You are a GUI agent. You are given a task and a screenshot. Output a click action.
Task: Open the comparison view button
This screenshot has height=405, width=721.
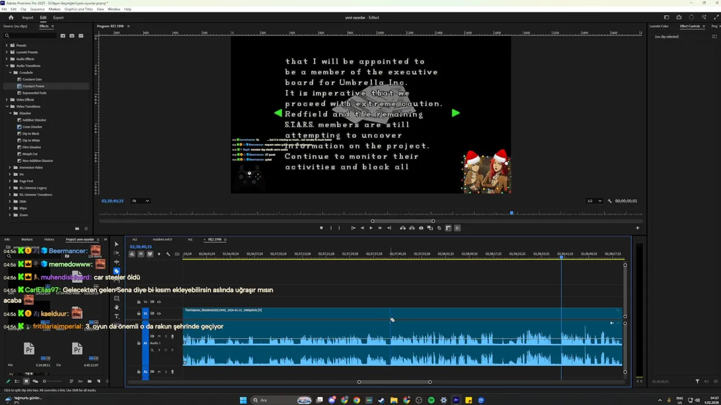tap(430, 228)
